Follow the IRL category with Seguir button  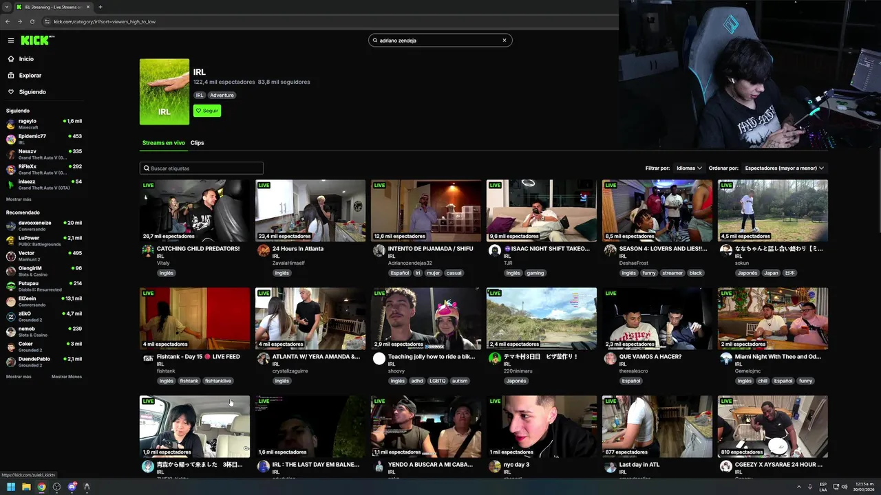coord(207,111)
